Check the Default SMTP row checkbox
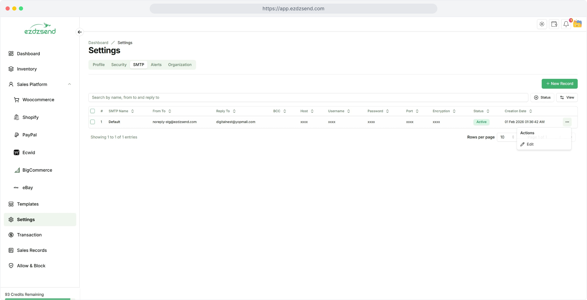Screen dimensions: 587x300 pyautogui.click(x=92, y=122)
